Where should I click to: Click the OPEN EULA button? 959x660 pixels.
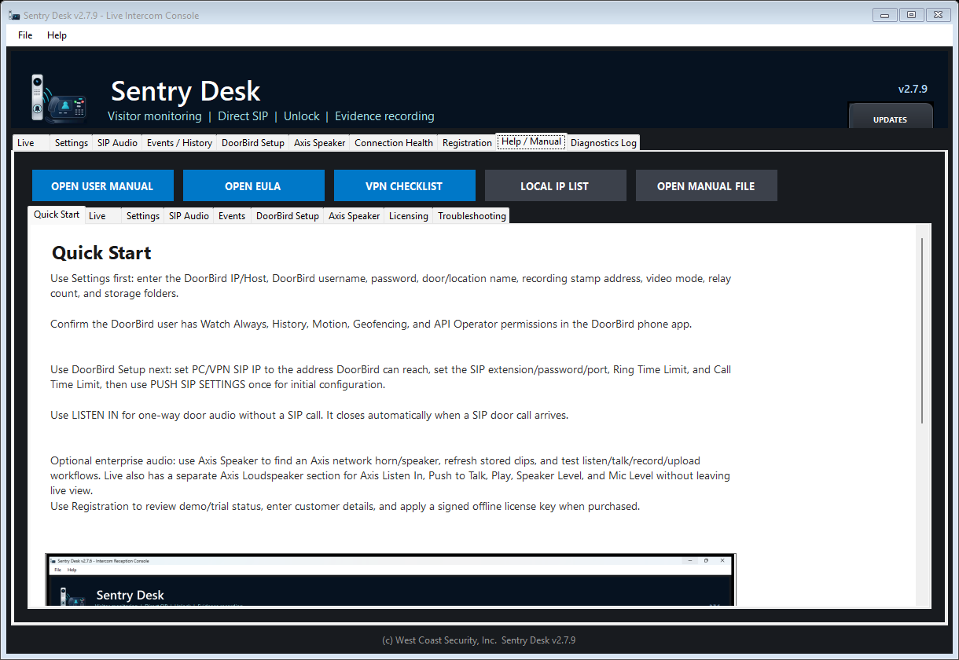tap(253, 186)
